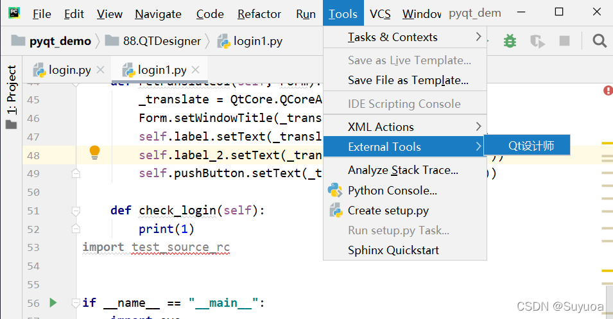Close the login1.py editor tab

pos(196,70)
